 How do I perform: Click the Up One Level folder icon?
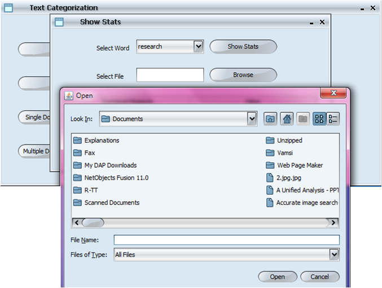pyautogui.click(x=270, y=119)
